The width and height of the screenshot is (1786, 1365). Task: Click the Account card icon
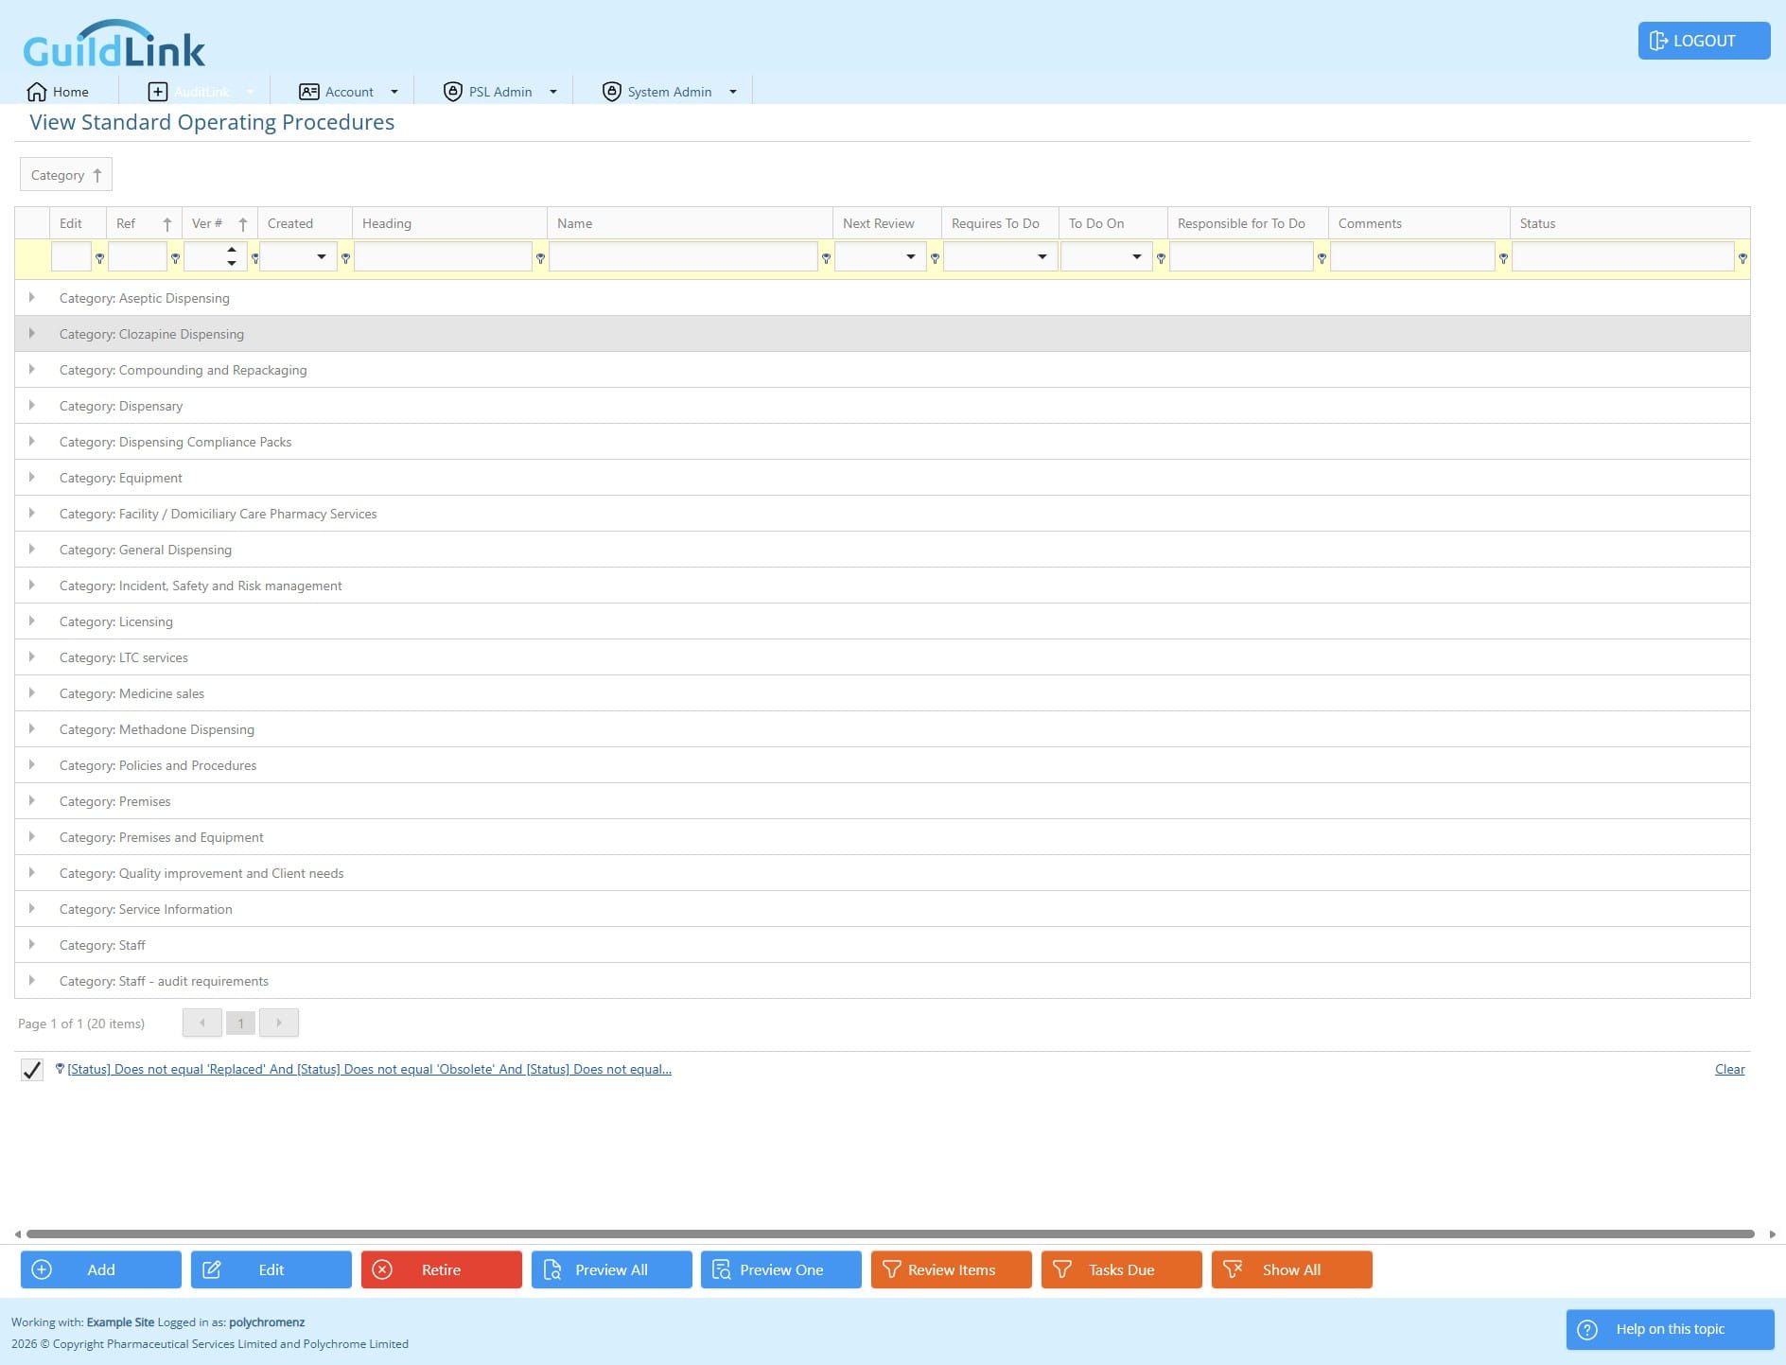pos(309,92)
